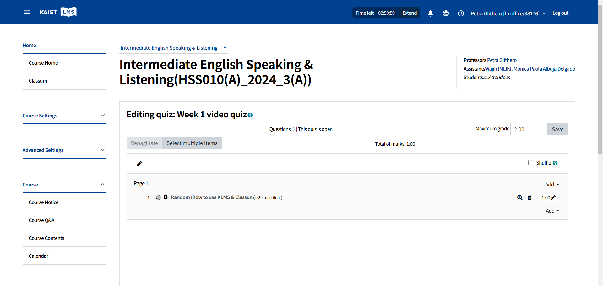This screenshot has width=603, height=286.
Task: Open Random (how to use KLMS & Classum) question
Action: click(x=213, y=197)
